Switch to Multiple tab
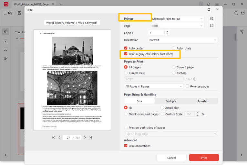Image resolution: width=247 pixels, height=165 pixels. point(171,101)
